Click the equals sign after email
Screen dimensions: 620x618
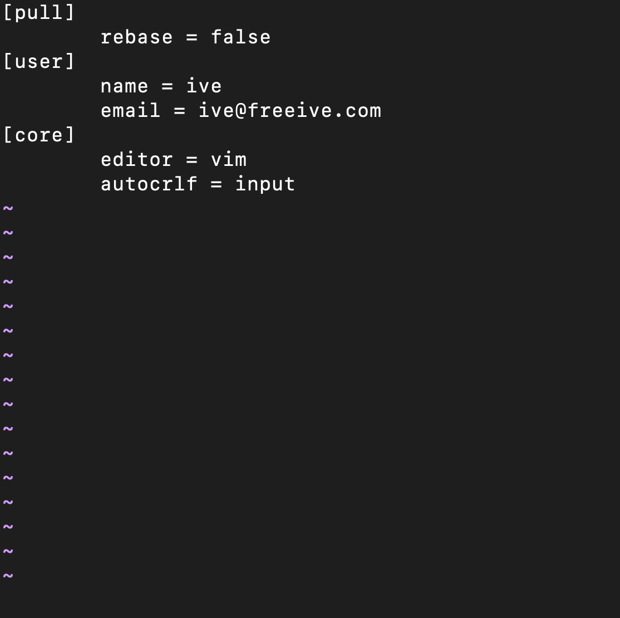click(180, 111)
